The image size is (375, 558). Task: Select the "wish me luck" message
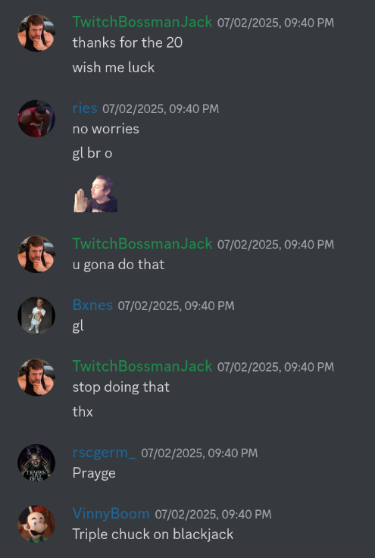pyautogui.click(x=114, y=67)
